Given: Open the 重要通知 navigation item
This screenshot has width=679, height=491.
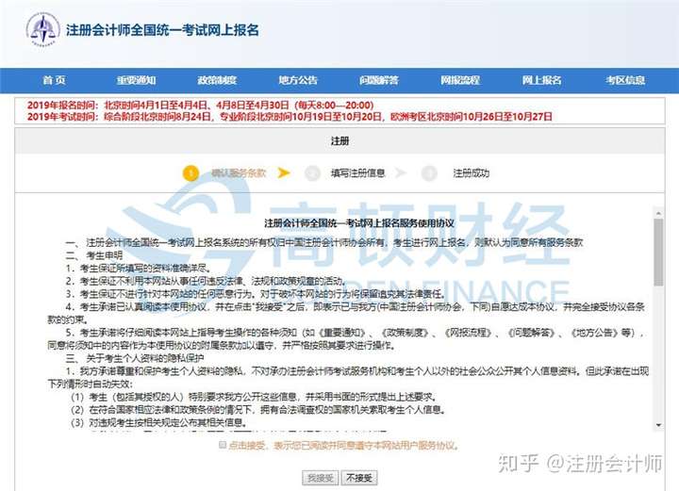Looking at the screenshot, I should tap(136, 80).
